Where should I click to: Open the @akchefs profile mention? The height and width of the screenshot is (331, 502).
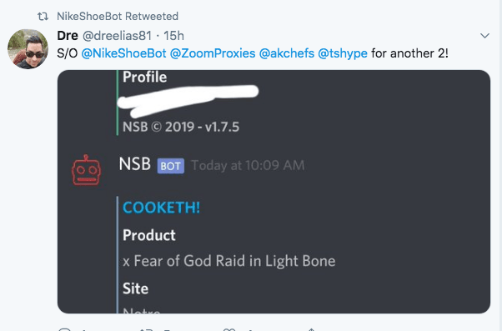tap(287, 53)
